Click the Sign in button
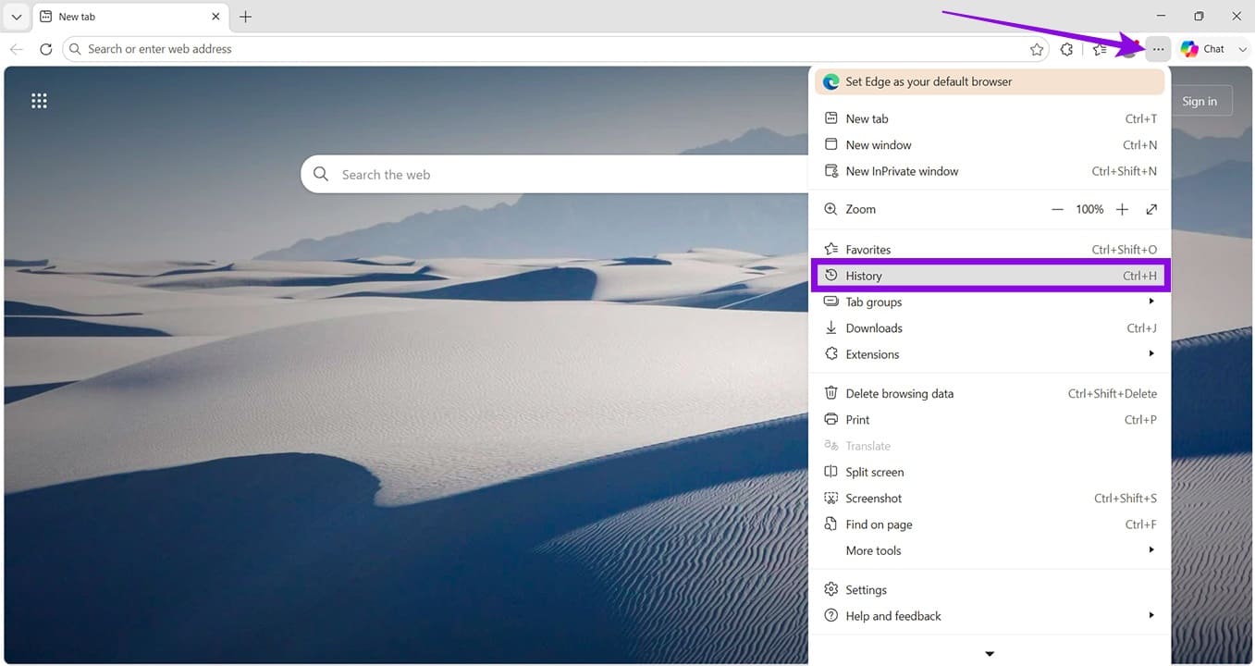The image size is (1255, 666). coord(1199,102)
